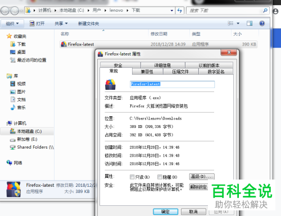Click the 解除锁定 button

pyautogui.click(x=199, y=187)
